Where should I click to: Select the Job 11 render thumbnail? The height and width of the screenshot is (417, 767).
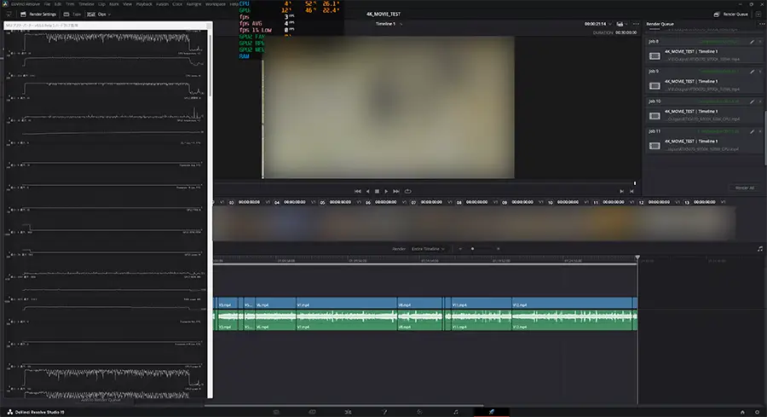(x=655, y=146)
